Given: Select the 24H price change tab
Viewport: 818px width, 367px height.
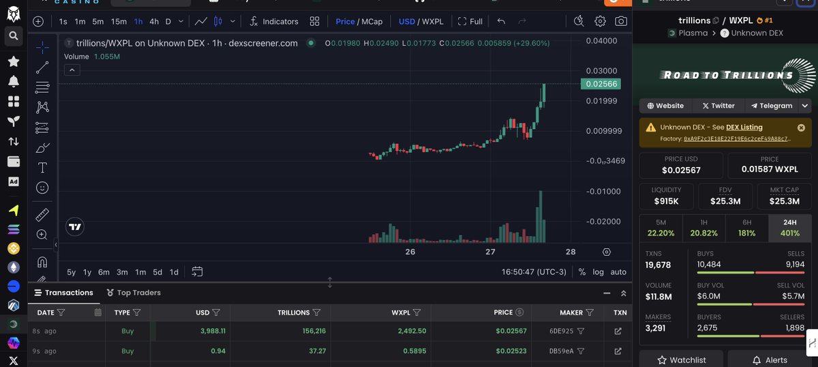Looking at the screenshot, I should (790, 228).
